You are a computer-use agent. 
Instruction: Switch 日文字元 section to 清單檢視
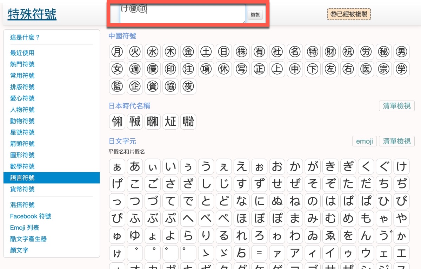[396, 141]
